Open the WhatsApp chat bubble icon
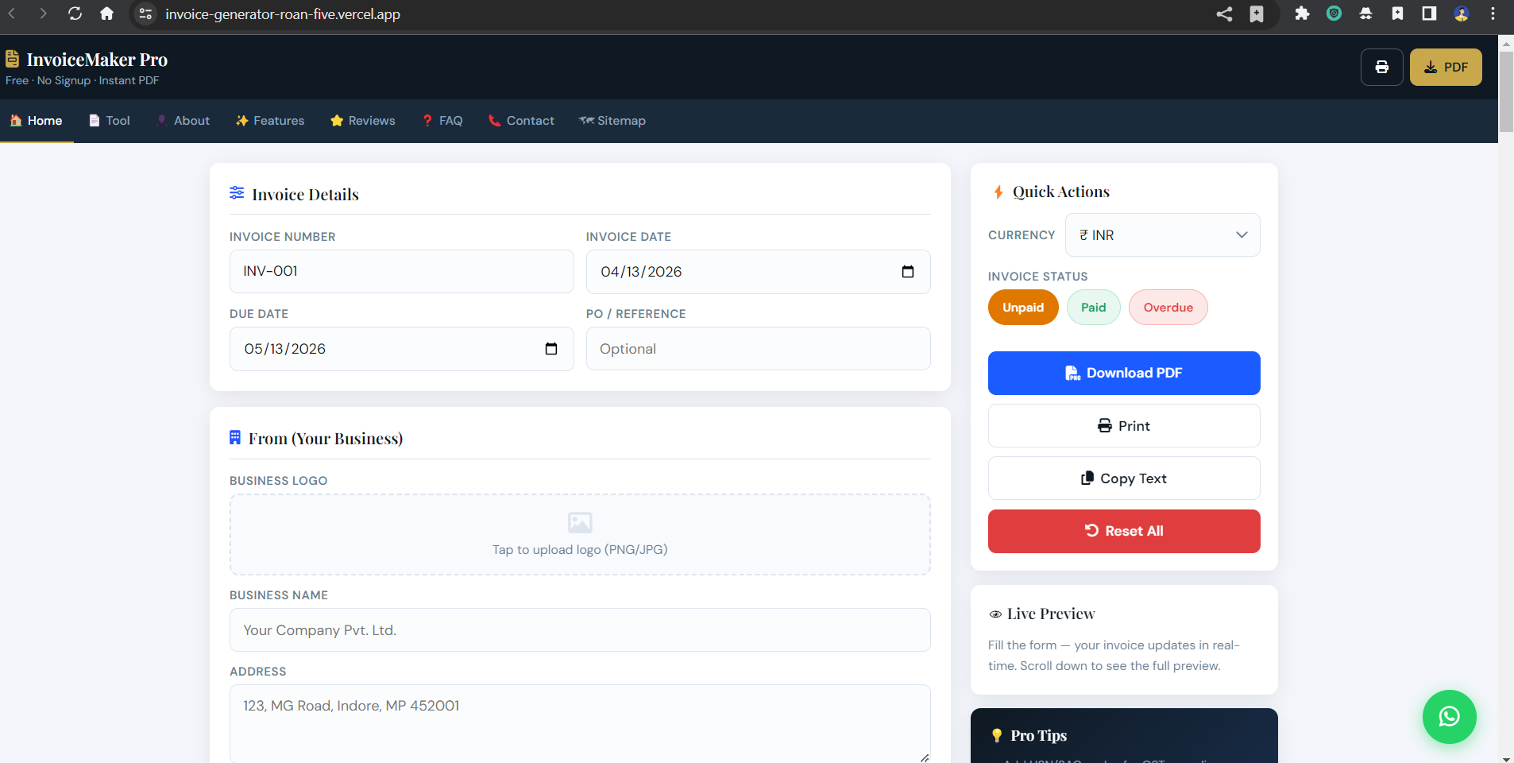Image resolution: width=1514 pixels, height=763 pixels. tap(1448, 716)
